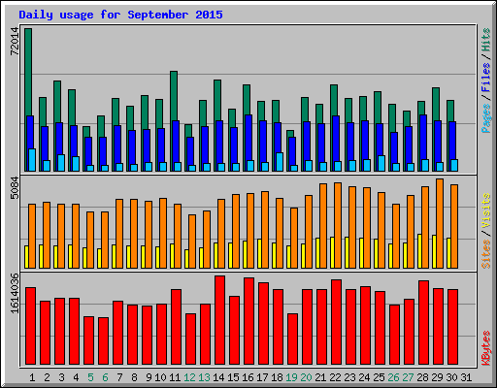Click the 'Files' legend label

pos(486,78)
